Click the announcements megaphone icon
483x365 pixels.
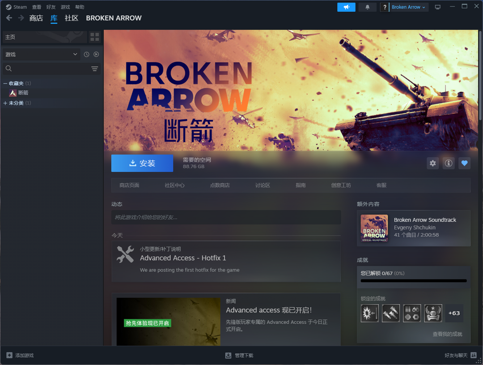(346, 7)
